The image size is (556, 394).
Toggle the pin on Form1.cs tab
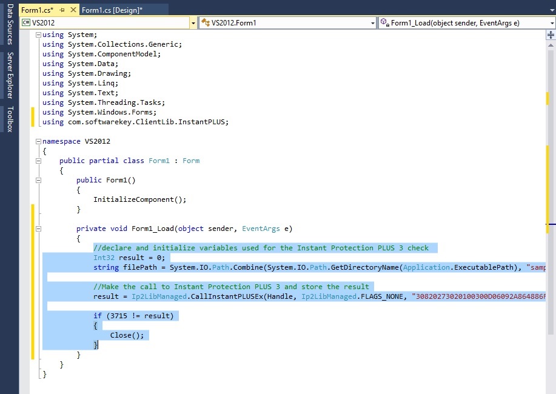pyautogui.click(x=62, y=10)
